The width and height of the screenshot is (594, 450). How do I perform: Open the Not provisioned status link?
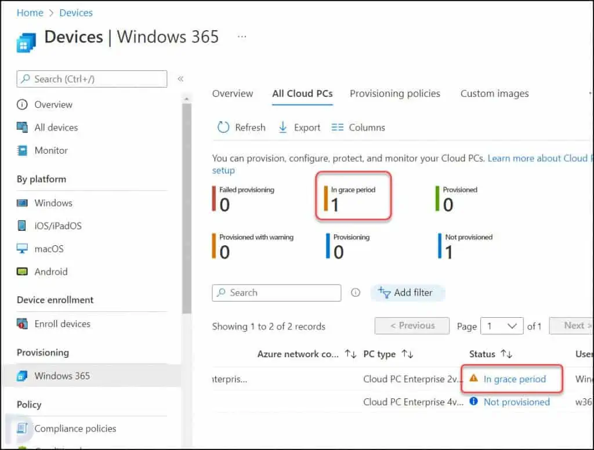tap(517, 402)
